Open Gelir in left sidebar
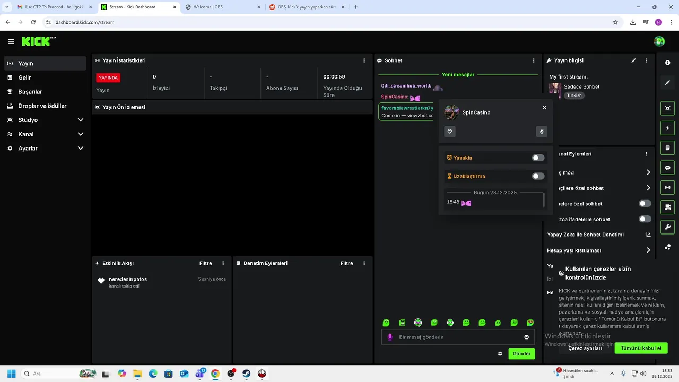 click(45, 77)
